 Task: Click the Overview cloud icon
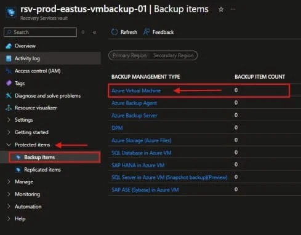click(x=9, y=46)
